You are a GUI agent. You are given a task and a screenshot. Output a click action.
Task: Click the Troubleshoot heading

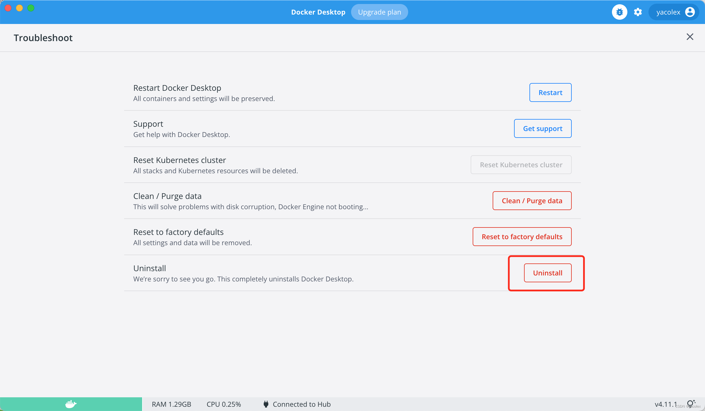click(x=43, y=38)
